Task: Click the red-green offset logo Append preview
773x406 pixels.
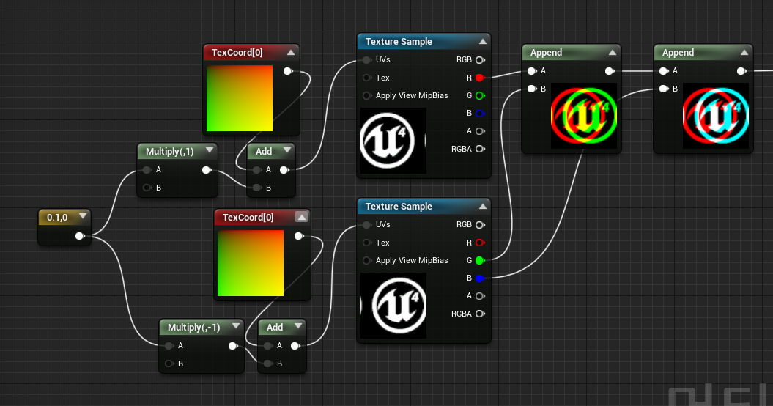Action: pos(584,116)
